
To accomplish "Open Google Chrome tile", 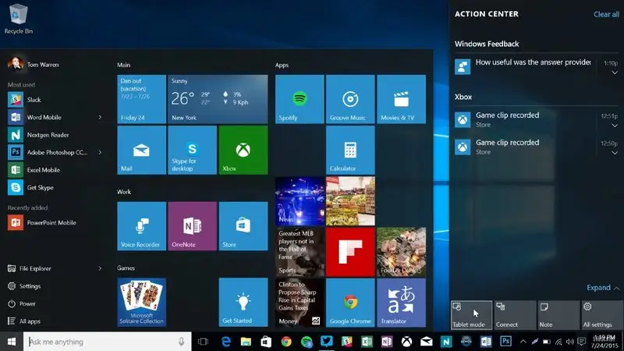I will tap(350, 303).
